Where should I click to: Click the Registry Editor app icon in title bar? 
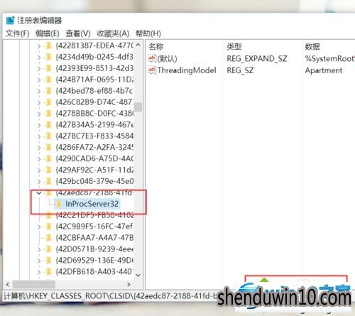(10, 21)
